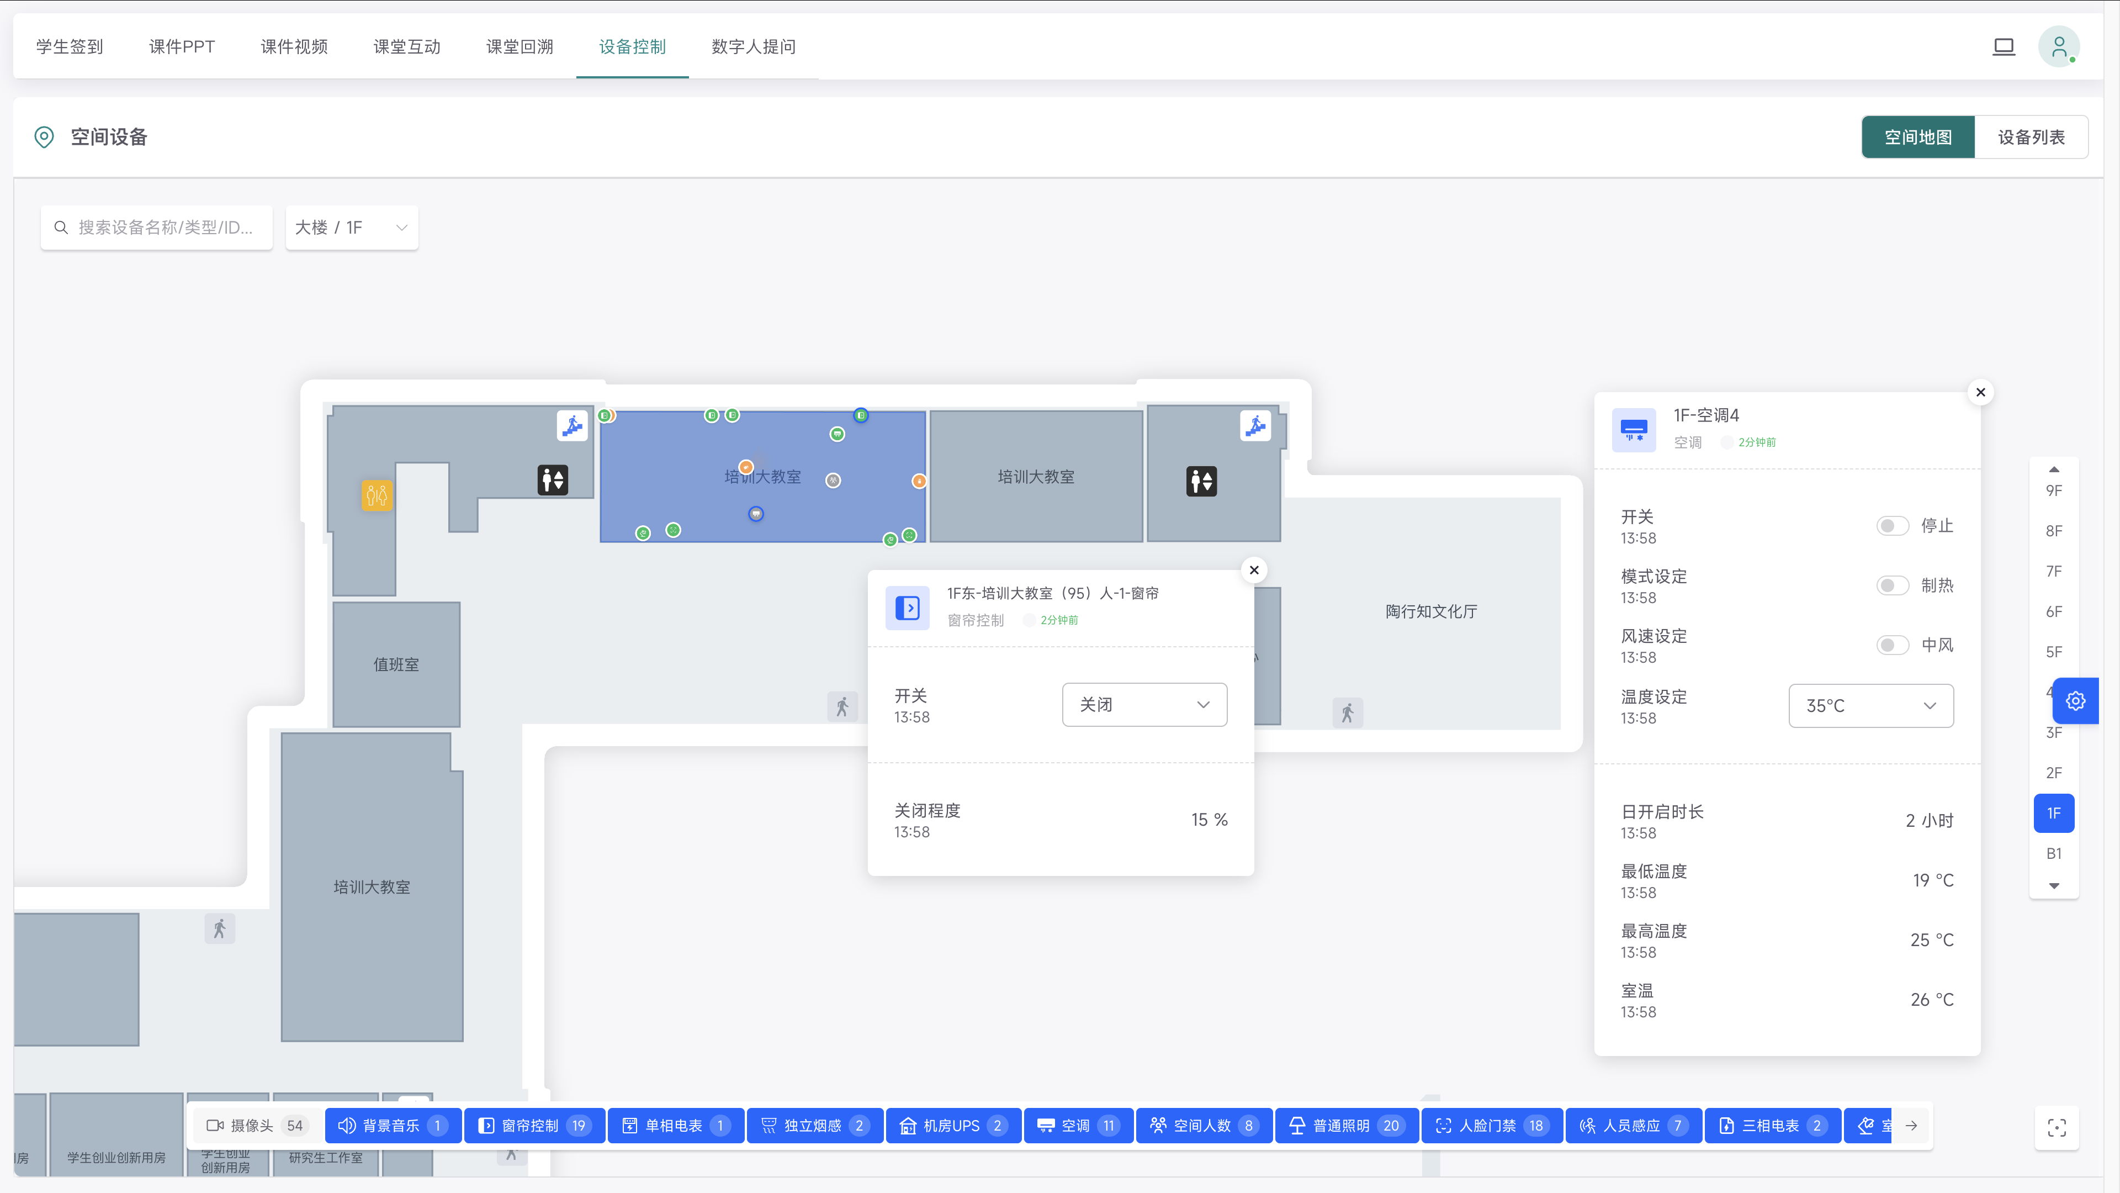Toggle the 制热 mode switch
The height and width of the screenshot is (1193, 2120).
1893,585
